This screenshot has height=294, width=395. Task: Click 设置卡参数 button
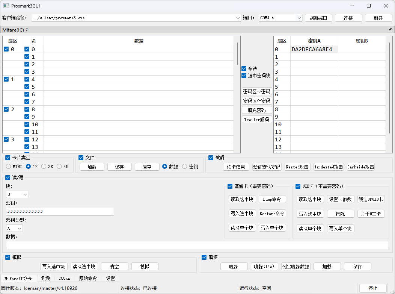(x=341, y=199)
